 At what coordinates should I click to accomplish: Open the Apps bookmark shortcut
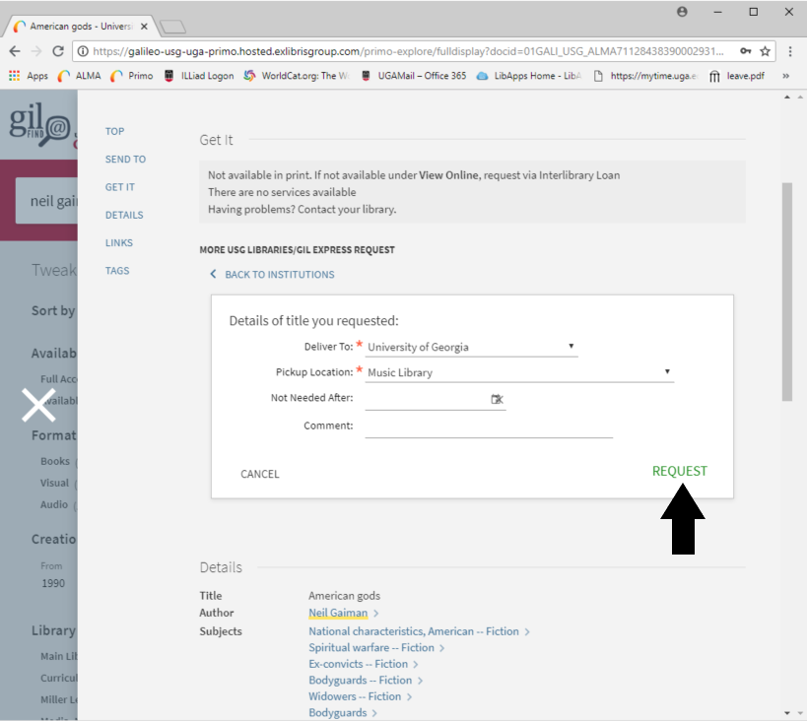(28, 76)
